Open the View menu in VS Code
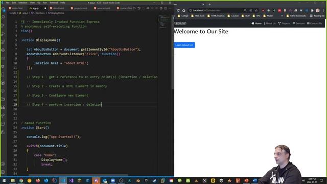This screenshot has width=327, height=184. [x=32, y=3]
